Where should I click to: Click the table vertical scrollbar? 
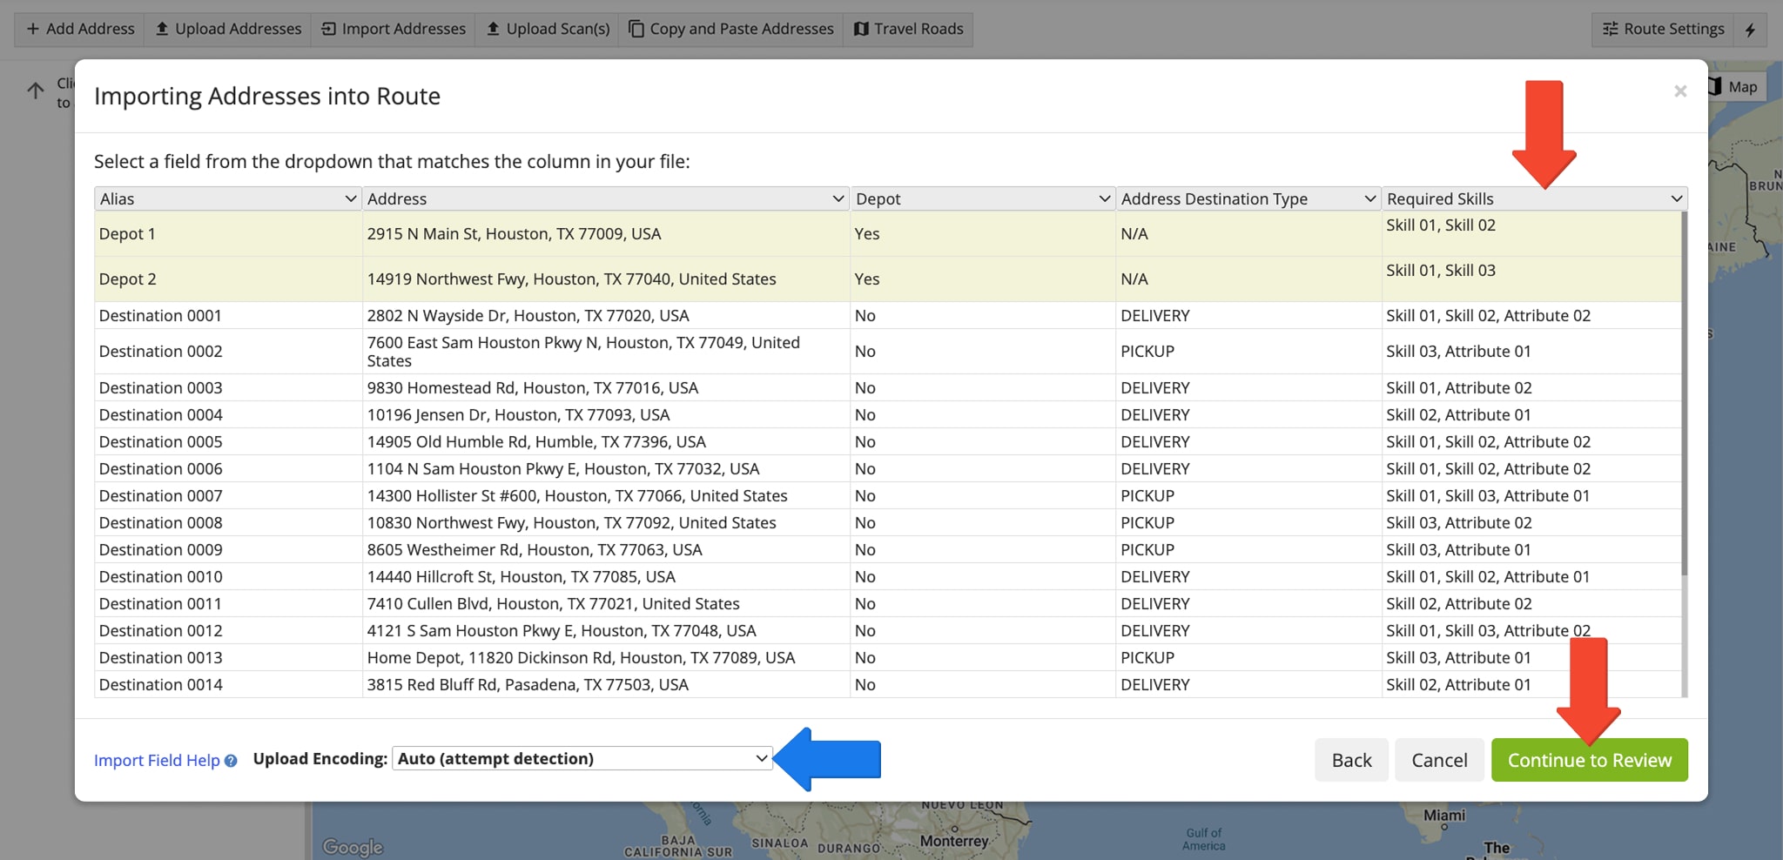(x=1684, y=392)
